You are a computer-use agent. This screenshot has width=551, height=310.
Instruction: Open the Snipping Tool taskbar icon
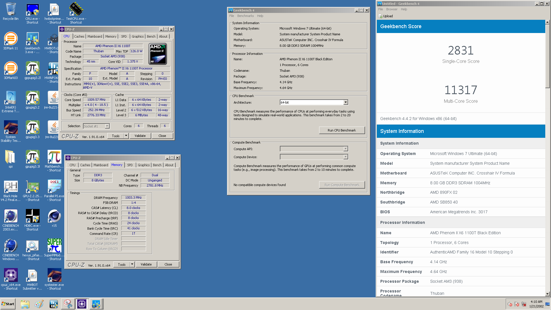click(68, 304)
